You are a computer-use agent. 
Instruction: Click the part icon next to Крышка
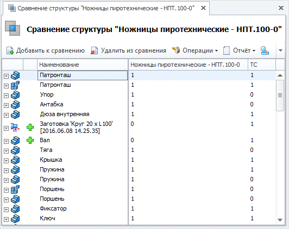pos(15,160)
